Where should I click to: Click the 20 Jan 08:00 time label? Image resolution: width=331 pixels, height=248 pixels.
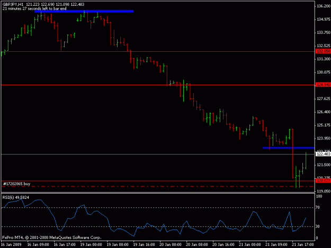(197, 245)
